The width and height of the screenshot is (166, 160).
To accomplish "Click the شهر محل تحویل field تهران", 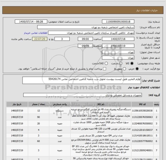I will click(x=118, y=58).
